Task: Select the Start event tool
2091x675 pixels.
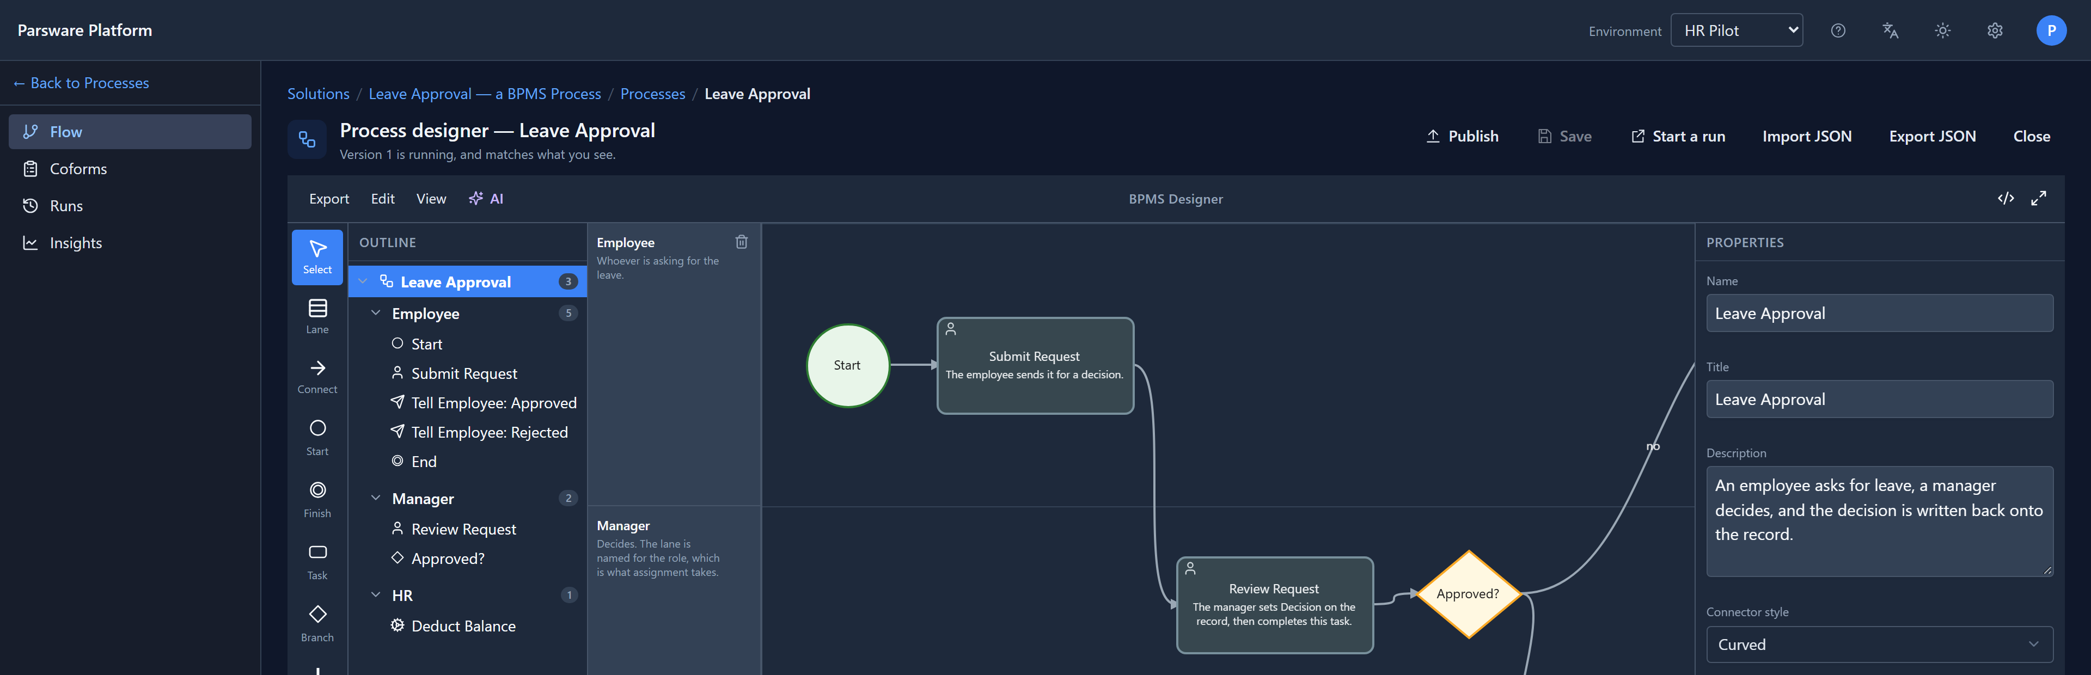Action: pos(317,438)
